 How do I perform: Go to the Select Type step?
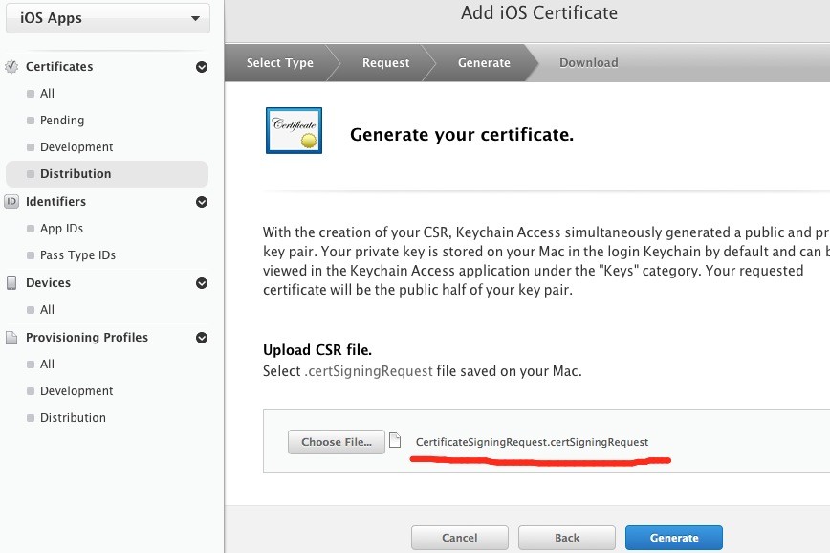coord(280,62)
